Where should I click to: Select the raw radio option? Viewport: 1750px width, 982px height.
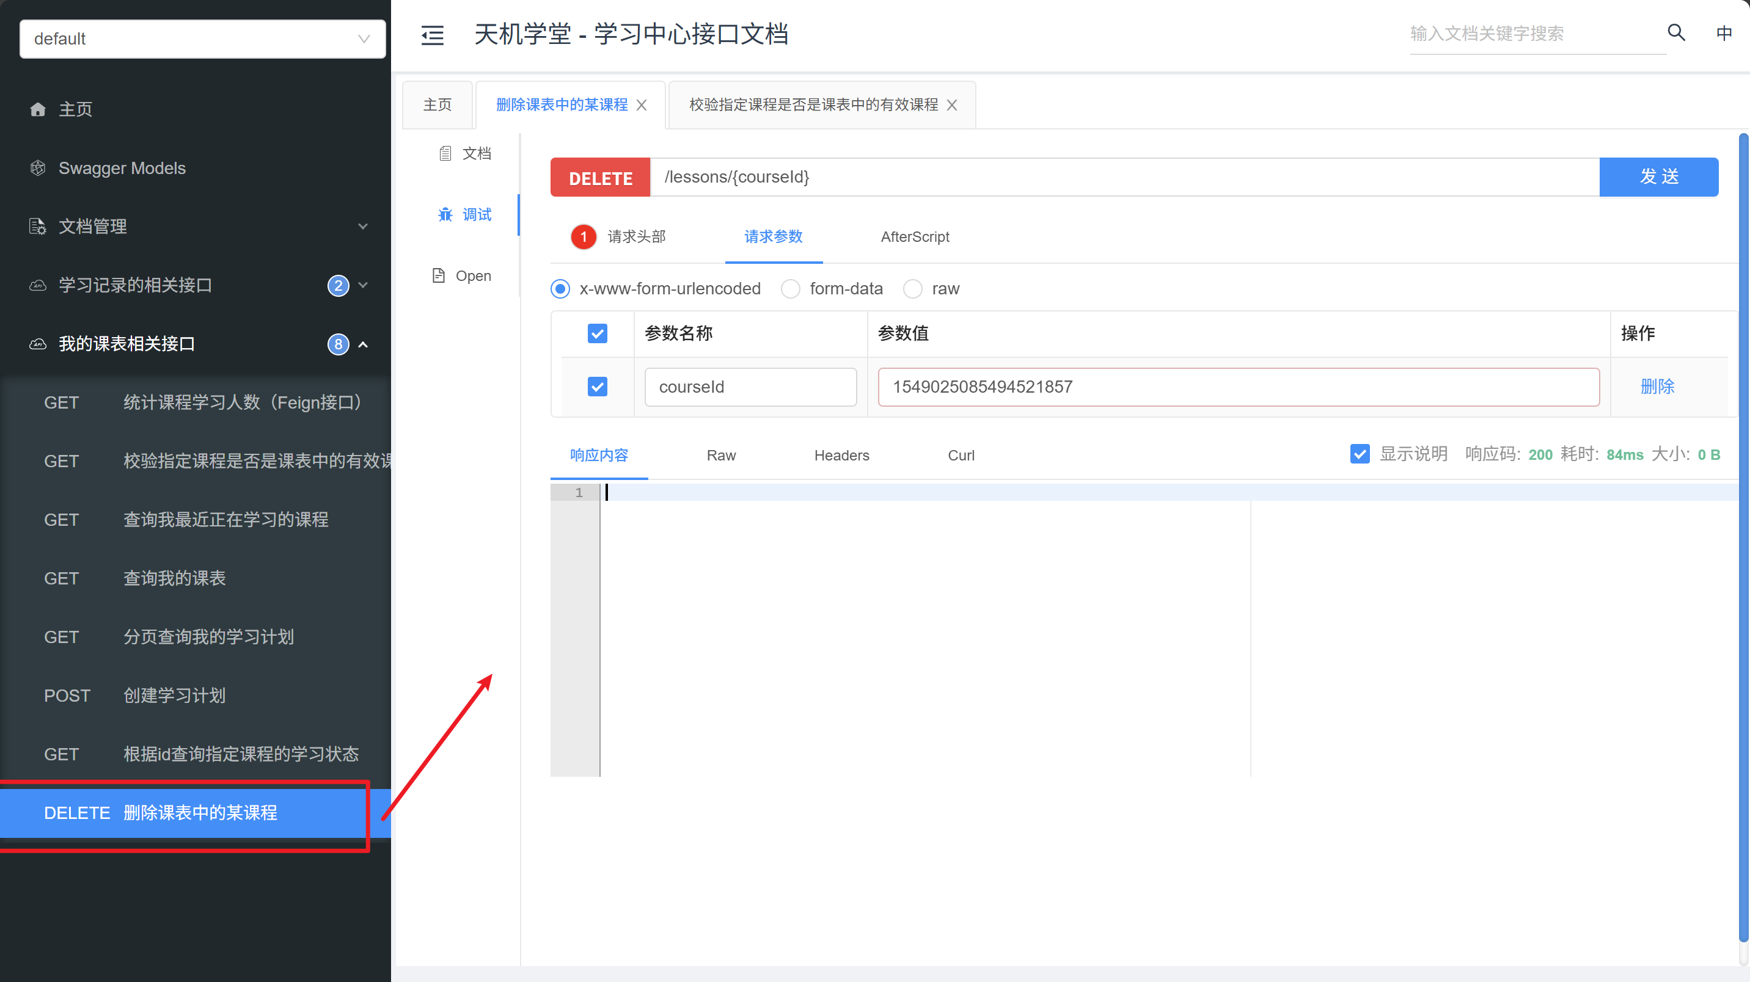912,289
